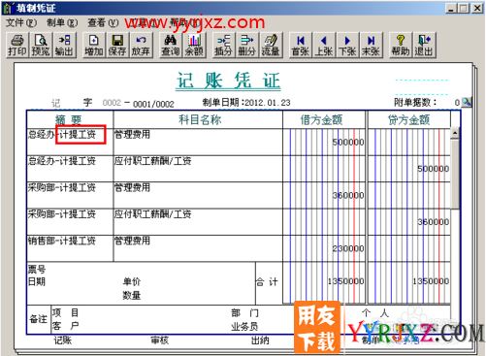Go to first voucher 首张

pyautogui.click(x=301, y=45)
